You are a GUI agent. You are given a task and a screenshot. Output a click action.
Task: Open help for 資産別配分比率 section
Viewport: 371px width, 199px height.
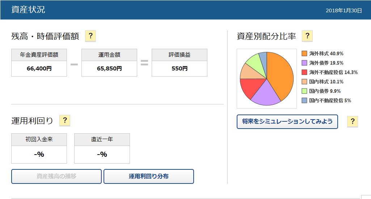(x=307, y=36)
